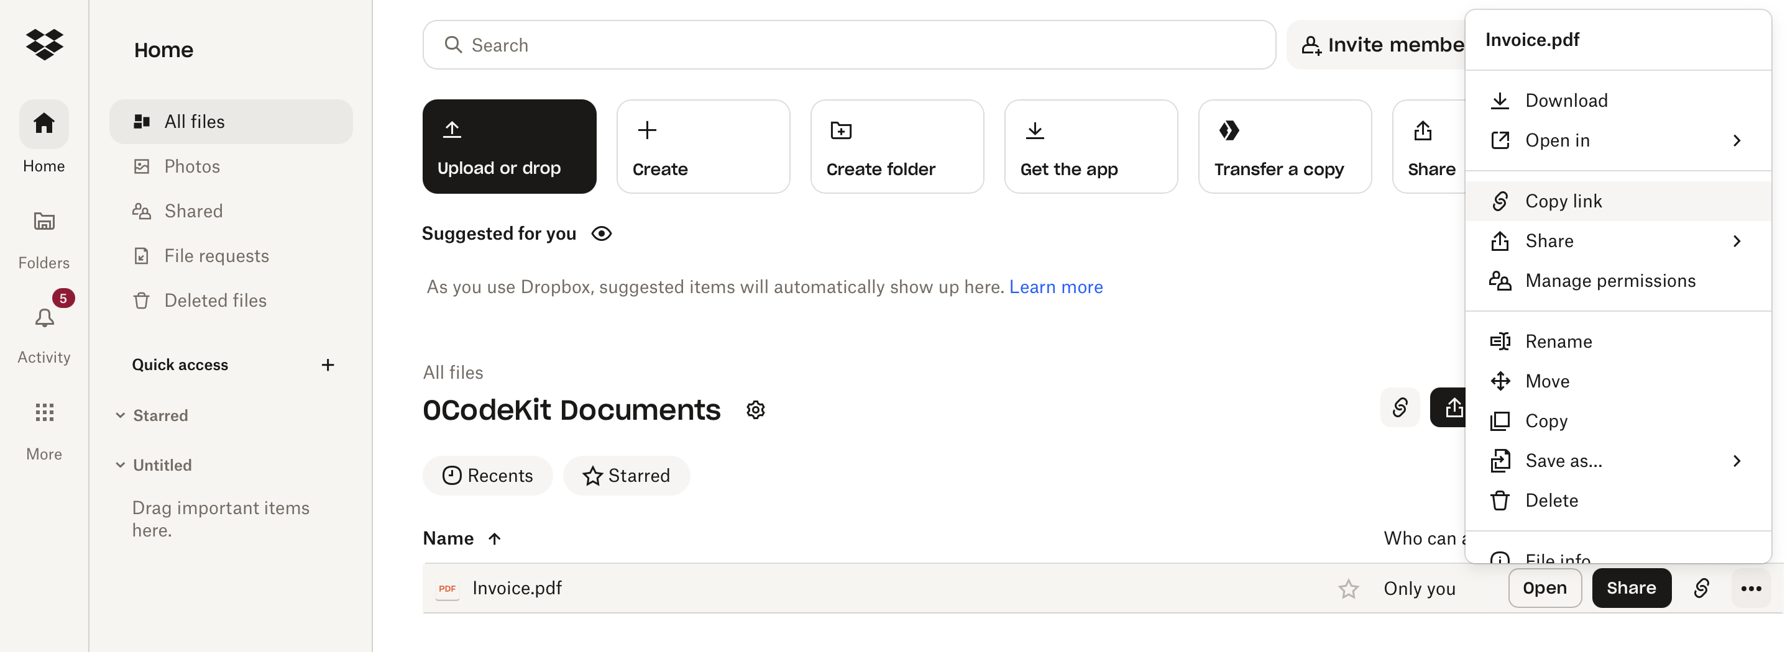Choose Copy link from the context menu
This screenshot has width=1790, height=652.
1617,201
